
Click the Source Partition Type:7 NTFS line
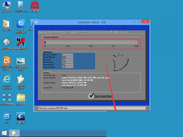pyautogui.click(x=86, y=78)
